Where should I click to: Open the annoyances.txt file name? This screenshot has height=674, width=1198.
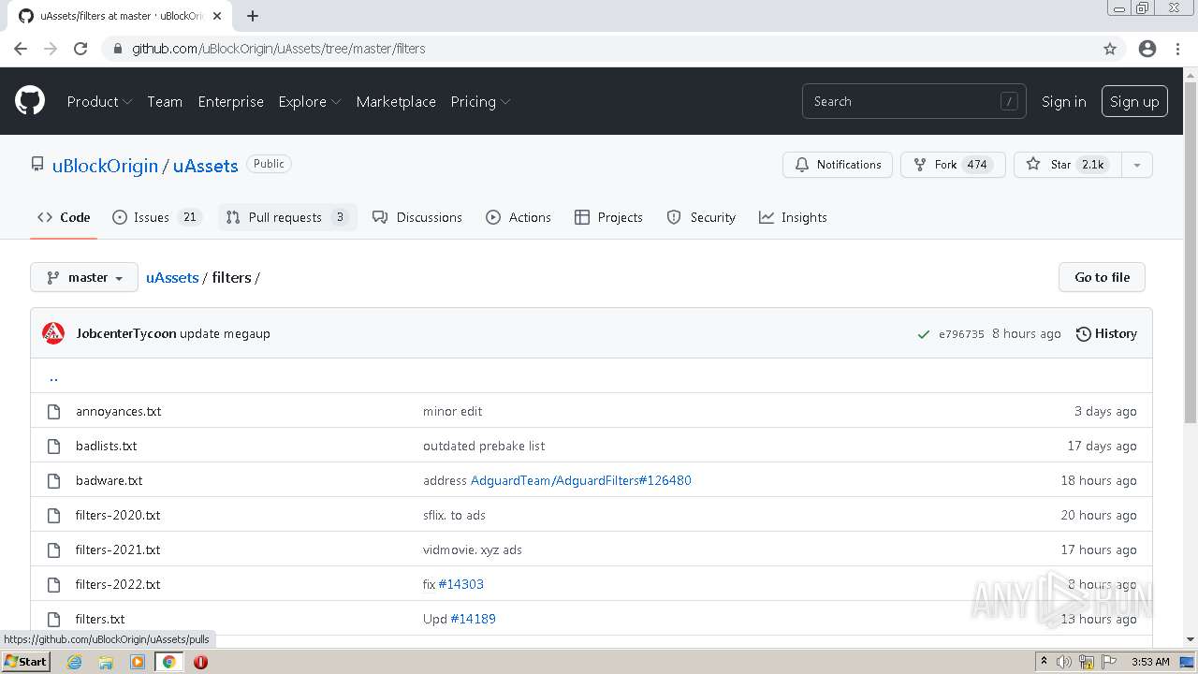point(118,411)
